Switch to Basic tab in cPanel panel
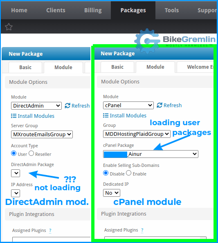The height and width of the screenshot is (243, 218). click(x=117, y=67)
